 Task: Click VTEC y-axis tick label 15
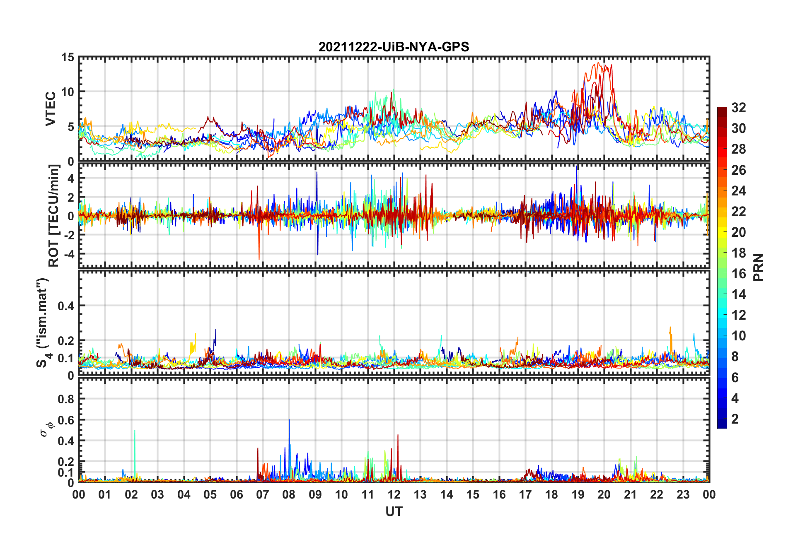68,58
